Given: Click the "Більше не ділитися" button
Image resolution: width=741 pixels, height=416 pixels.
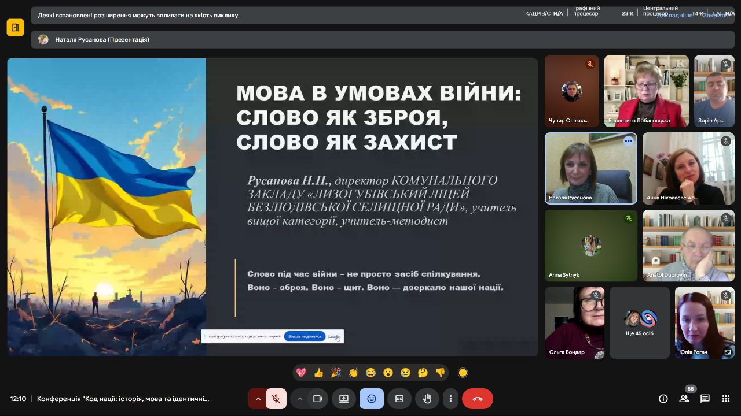Looking at the screenshot, I should (305, 336).
